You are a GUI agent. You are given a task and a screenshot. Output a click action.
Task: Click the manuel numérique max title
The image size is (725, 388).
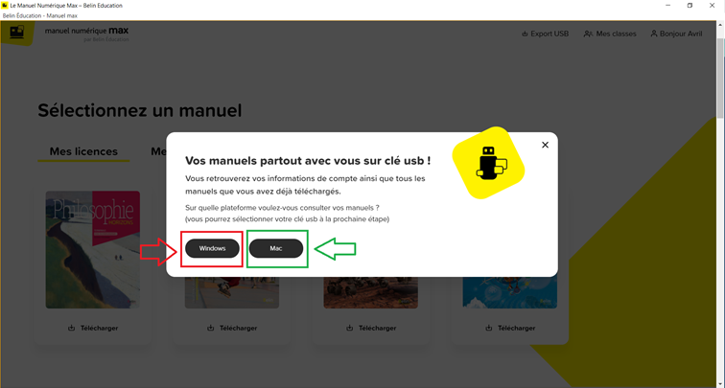point(87,31)
